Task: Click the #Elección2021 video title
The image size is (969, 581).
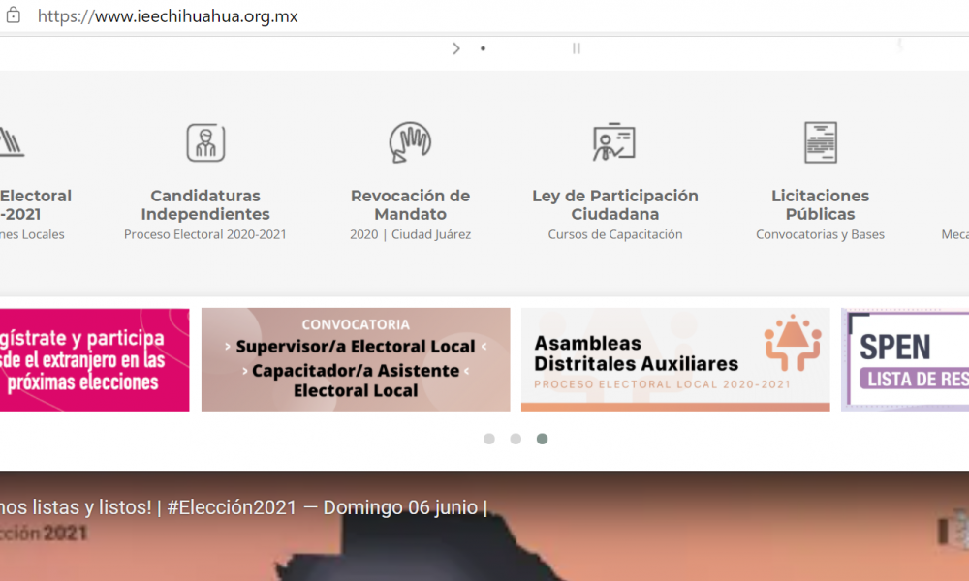Action: click(244, 507)
